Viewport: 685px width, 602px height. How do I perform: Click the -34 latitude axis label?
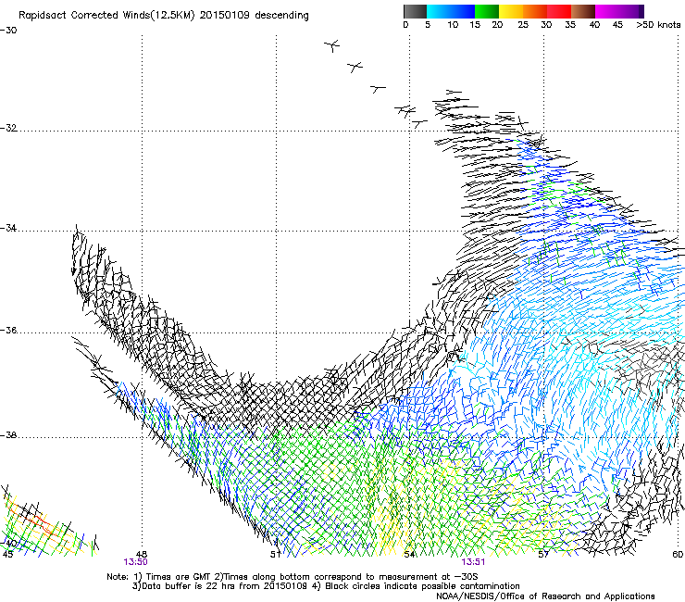8,228
